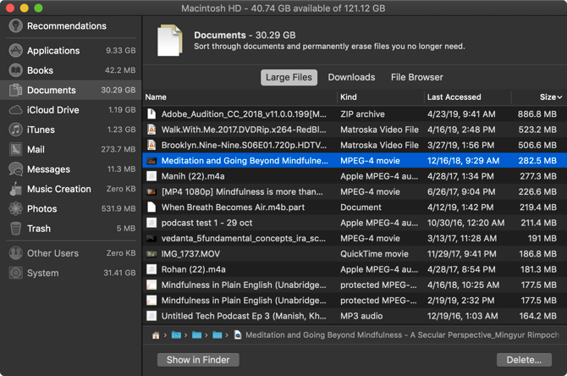Select the Books sidebar icon
The width and height of the screenshot is (567, 376).
(15, 70)
